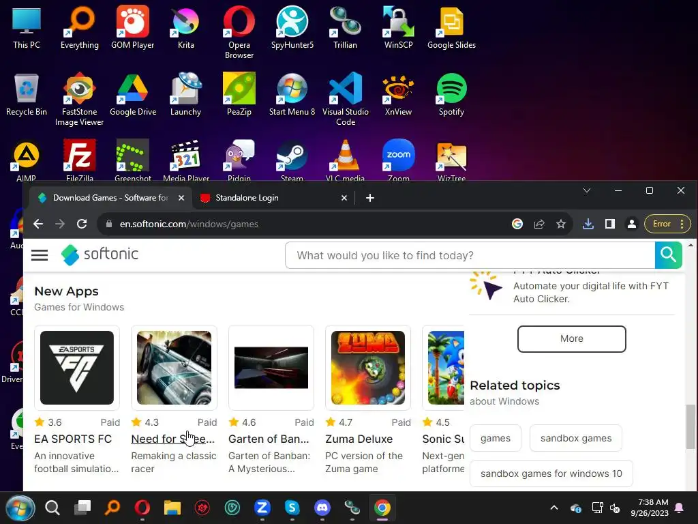Viewport: 698px width, 524px height.
Task: Expand the tab search dropdown chevron
Action: point(587,191)
